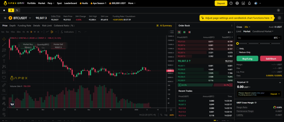Open Portfolio in top navigation
284x122 pixels.
[31, 3]
